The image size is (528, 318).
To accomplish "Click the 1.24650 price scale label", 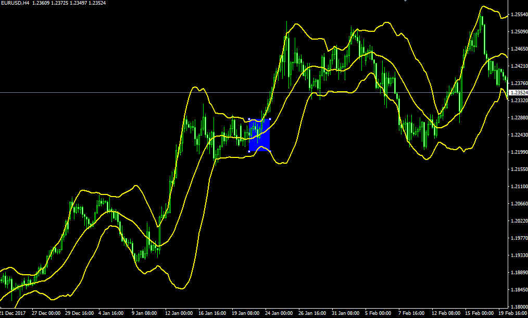I will point(518,49).
